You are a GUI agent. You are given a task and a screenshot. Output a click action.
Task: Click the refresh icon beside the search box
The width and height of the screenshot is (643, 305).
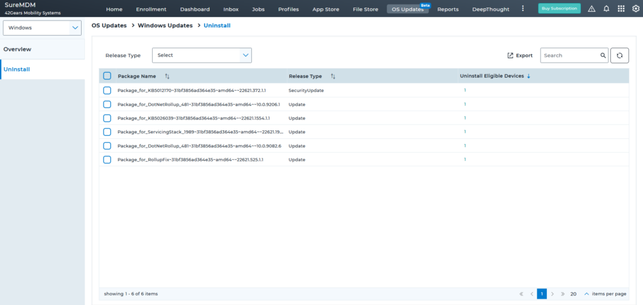(x=619, y=55)
